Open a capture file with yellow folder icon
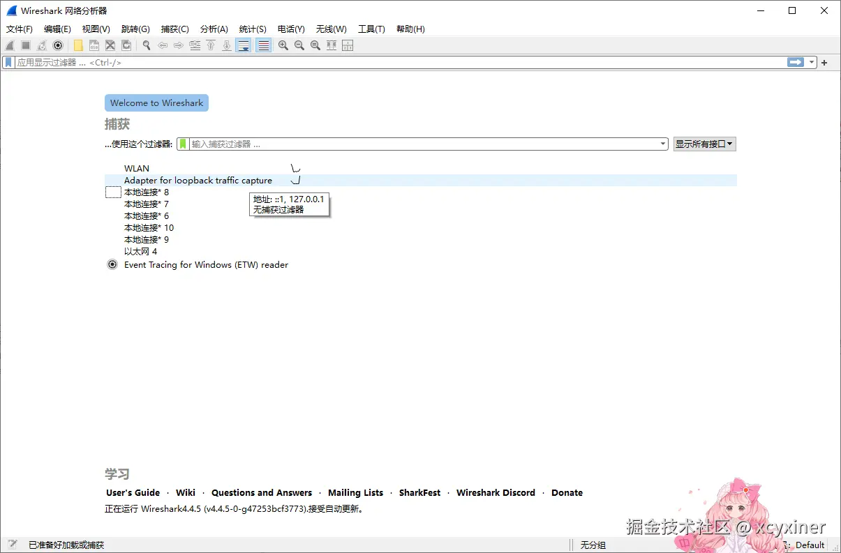The height and width of the screenshot is (553, 841). point(78,45)
